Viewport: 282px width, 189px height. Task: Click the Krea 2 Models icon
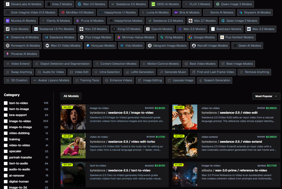click(49, 4)
